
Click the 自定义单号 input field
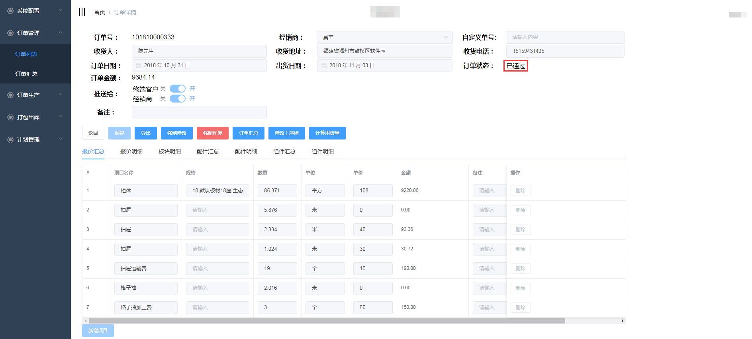[565, 37]
